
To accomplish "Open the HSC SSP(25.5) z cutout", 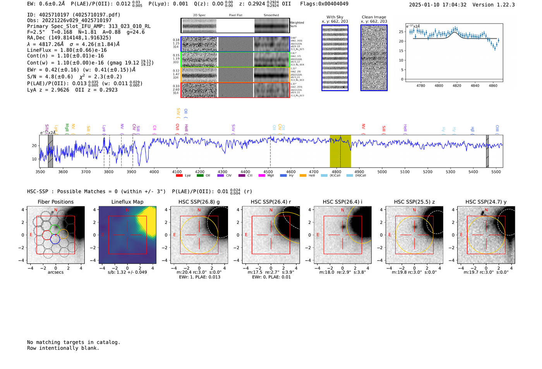I will (x=414, y=235).
